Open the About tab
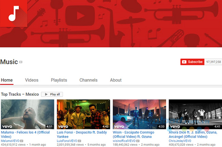This screenshot has height=147, width=222. pos(116,80)
